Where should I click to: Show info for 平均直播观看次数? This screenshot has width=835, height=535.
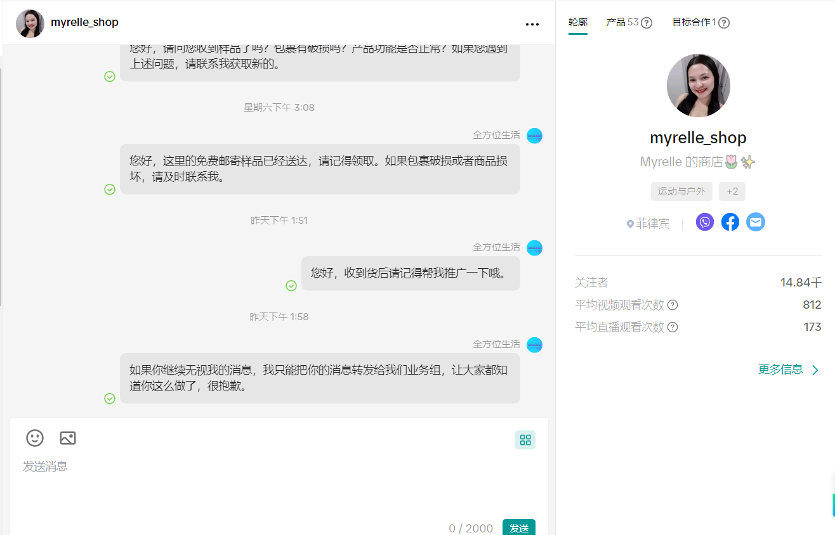673,327
